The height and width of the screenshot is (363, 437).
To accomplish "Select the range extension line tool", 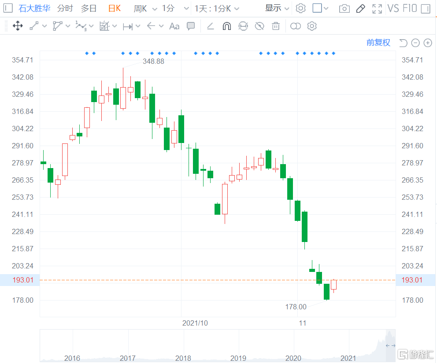I will click(x=128, y=26).
